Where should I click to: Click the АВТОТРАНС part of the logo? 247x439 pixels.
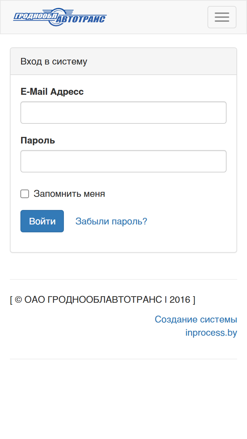(x=82, y=19)
